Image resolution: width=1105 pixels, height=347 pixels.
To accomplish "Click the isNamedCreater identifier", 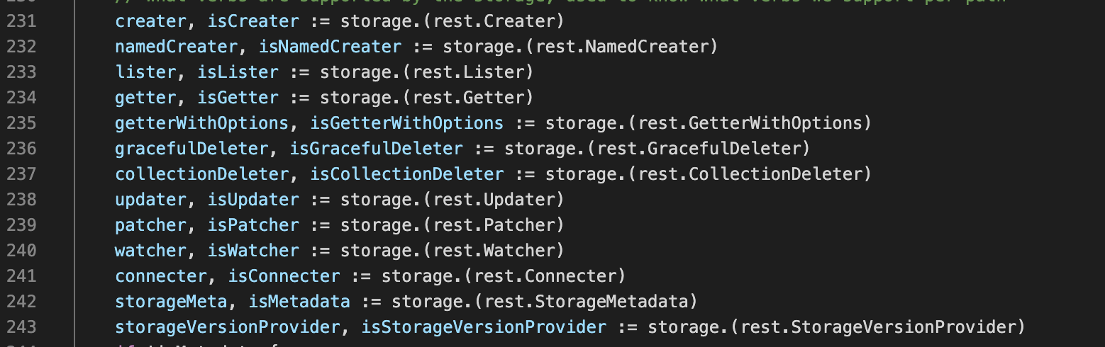I will pos(330,47).
